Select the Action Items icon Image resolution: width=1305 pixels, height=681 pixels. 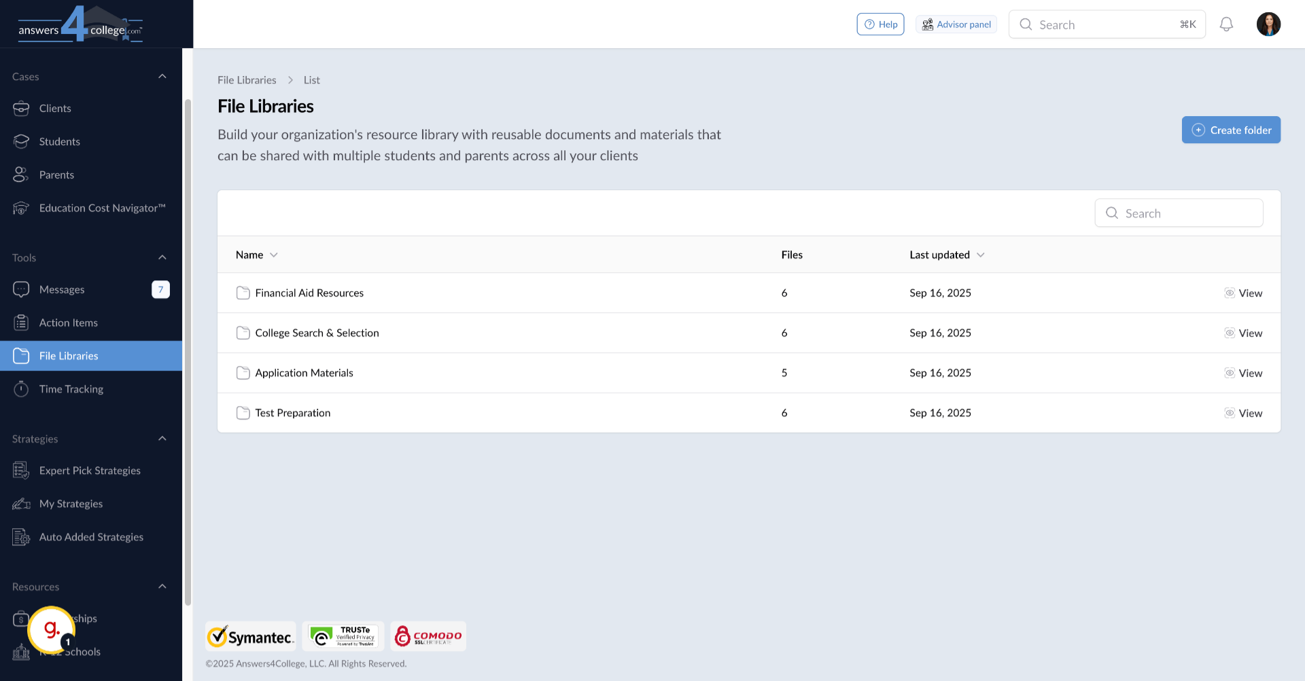[21, 323]
